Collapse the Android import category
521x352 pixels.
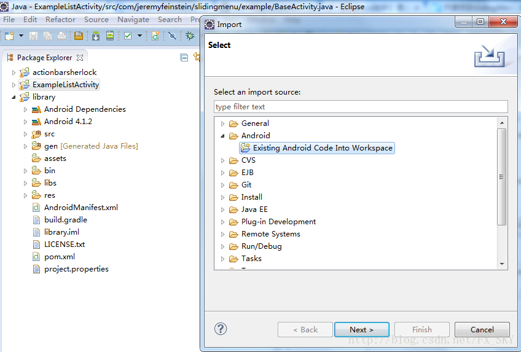coord(223,136)
